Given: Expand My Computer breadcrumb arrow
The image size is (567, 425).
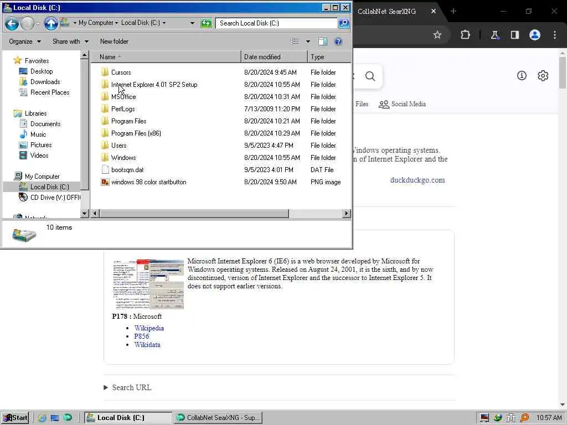Looking at the screenshot, I should click(116, 23).
